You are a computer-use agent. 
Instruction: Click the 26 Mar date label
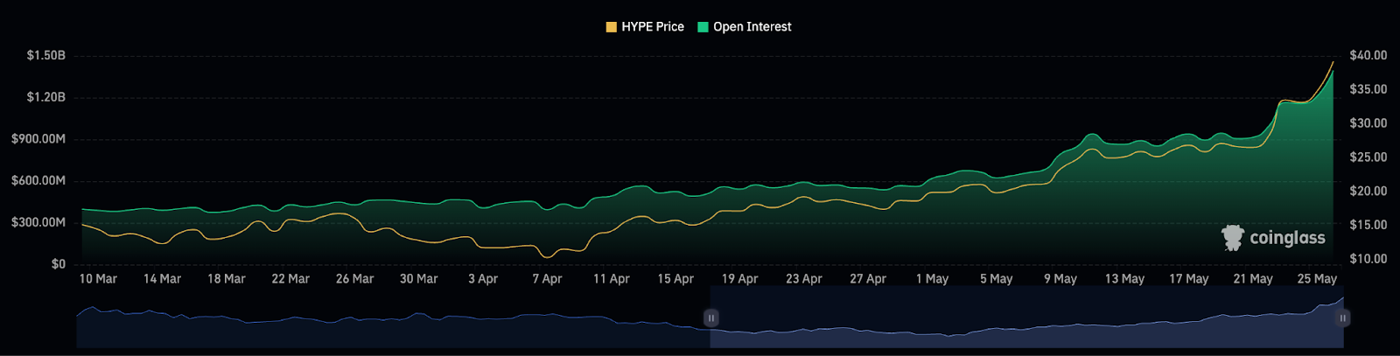click(x=354, y=279)
